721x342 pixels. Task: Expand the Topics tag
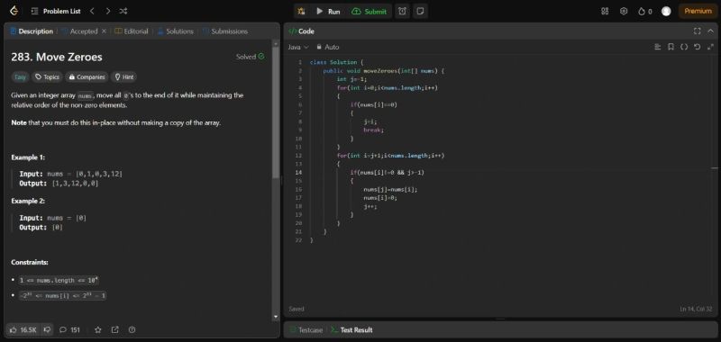click(48, 77)
